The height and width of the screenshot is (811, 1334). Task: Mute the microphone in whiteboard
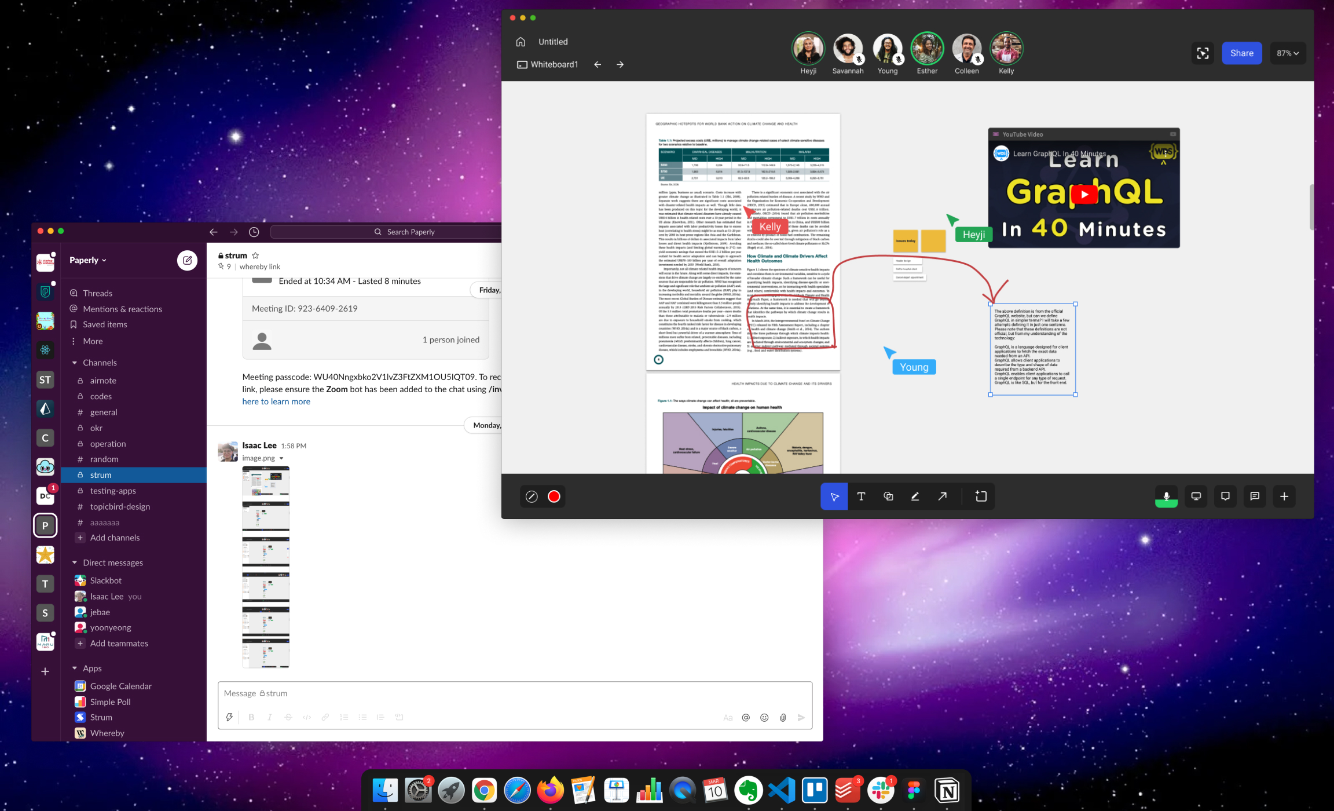point(1166,496)
